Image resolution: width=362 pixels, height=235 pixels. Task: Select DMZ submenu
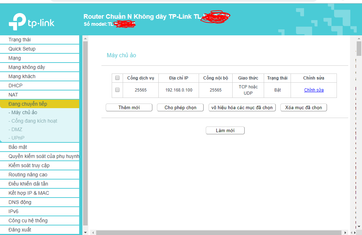tap(15, 129)
